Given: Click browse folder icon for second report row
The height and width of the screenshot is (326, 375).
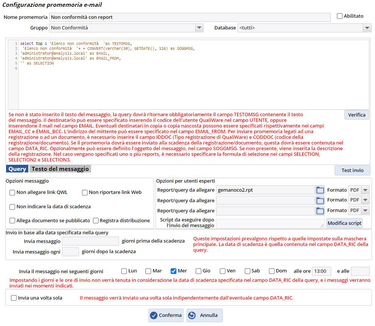Looking at the screenshot, I should pyautogui.click(x=320, y=200).
